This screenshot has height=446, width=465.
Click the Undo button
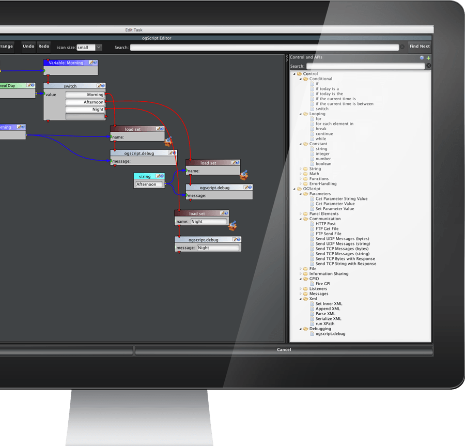point(29,47)
